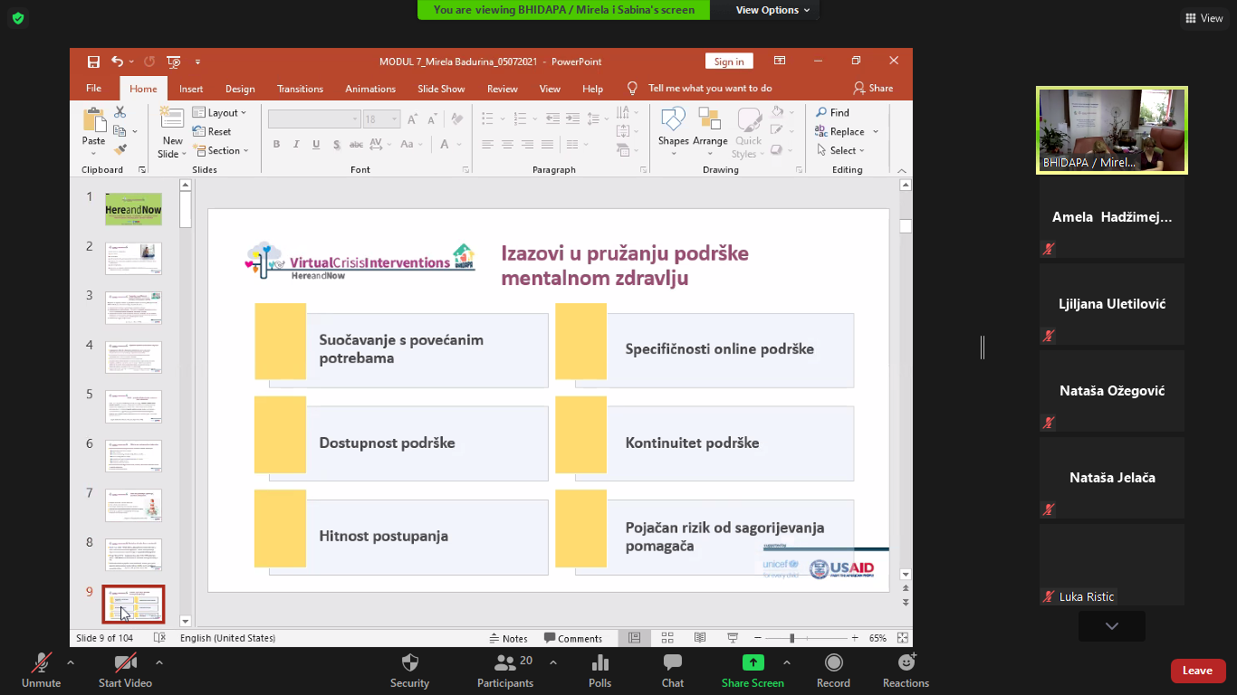Click the green Share Screen icon

pos(753,663)
